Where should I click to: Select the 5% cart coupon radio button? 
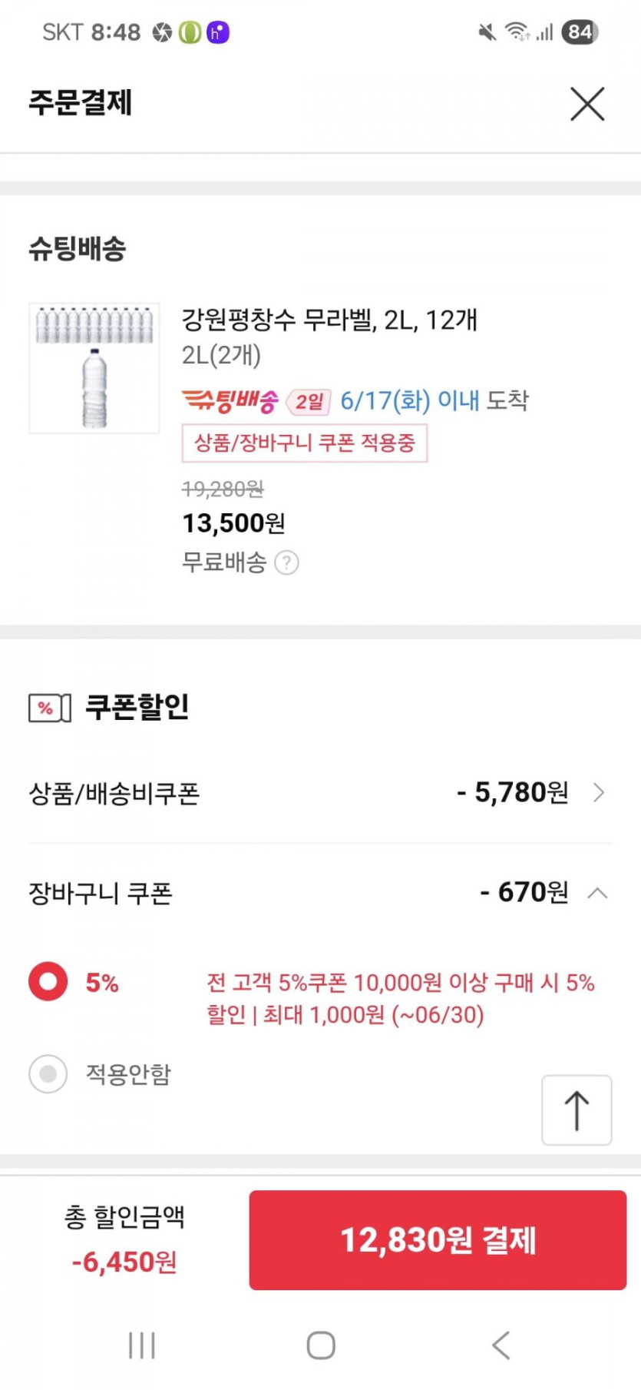click(x=48, y=982)
